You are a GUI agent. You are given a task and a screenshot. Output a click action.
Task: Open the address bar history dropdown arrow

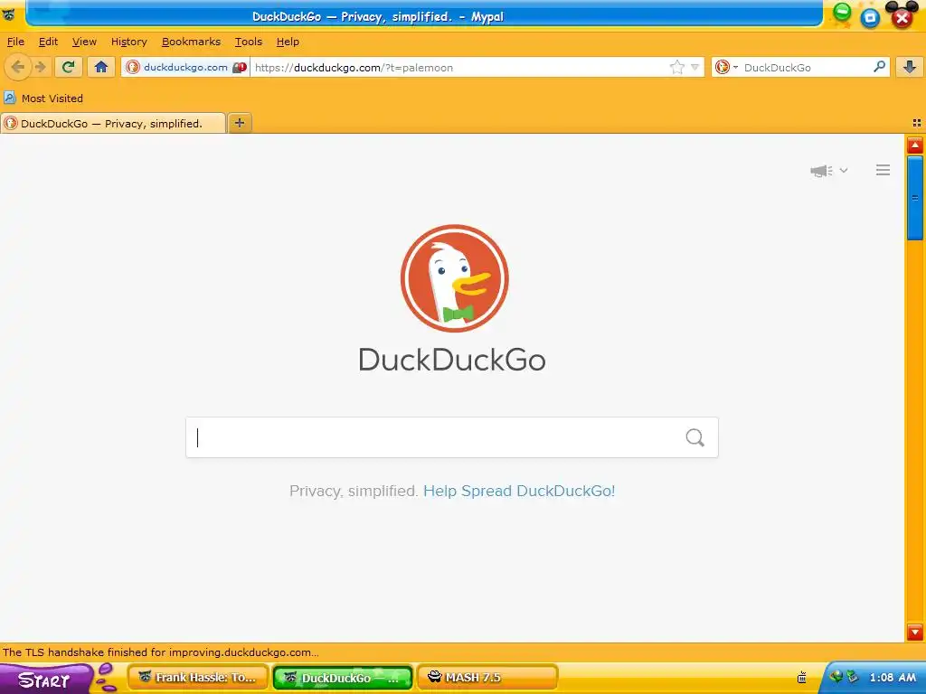pos(695,67)
